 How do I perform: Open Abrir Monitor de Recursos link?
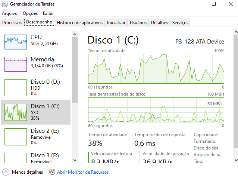pyautogui.click(x=83, y=172)
